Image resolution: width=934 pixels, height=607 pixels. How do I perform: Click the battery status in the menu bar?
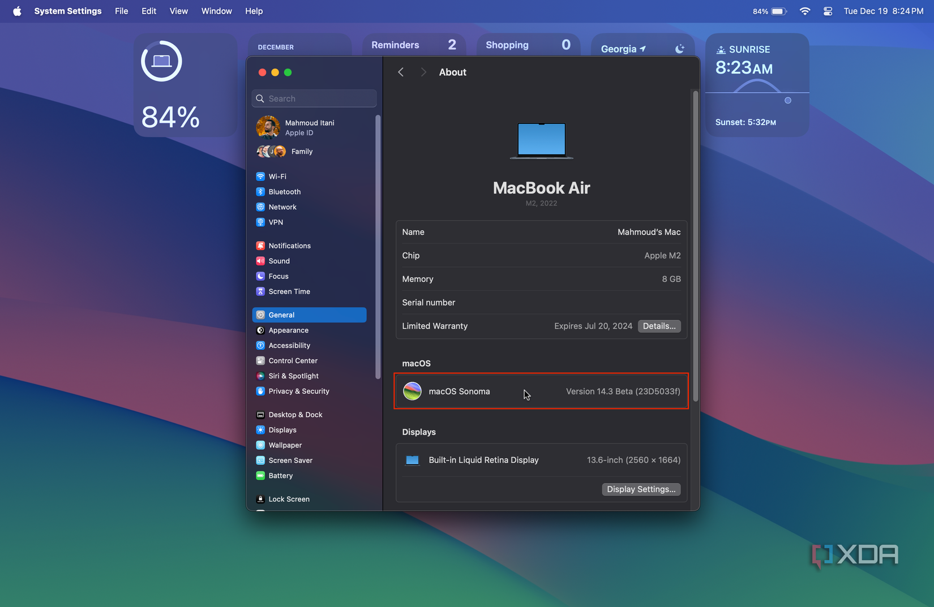[770, 11]
